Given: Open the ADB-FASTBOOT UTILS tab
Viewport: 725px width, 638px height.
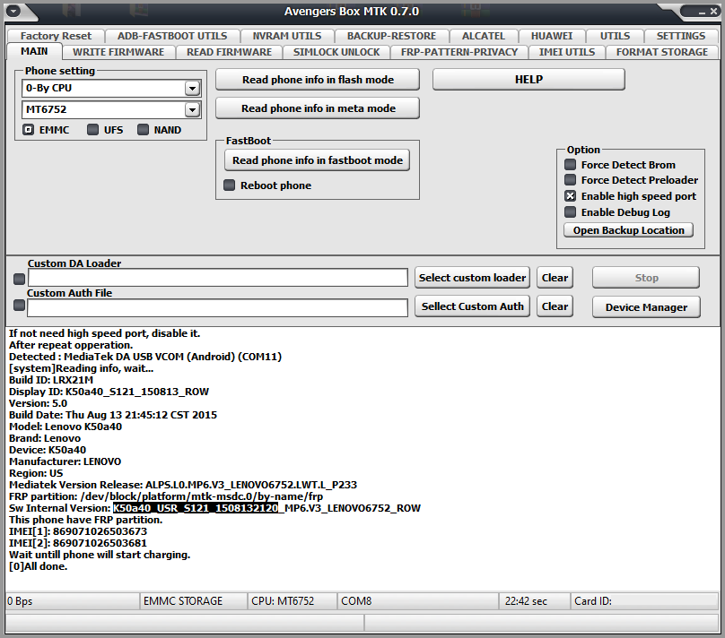Looking at the screenshot, I should pos(172,36).
